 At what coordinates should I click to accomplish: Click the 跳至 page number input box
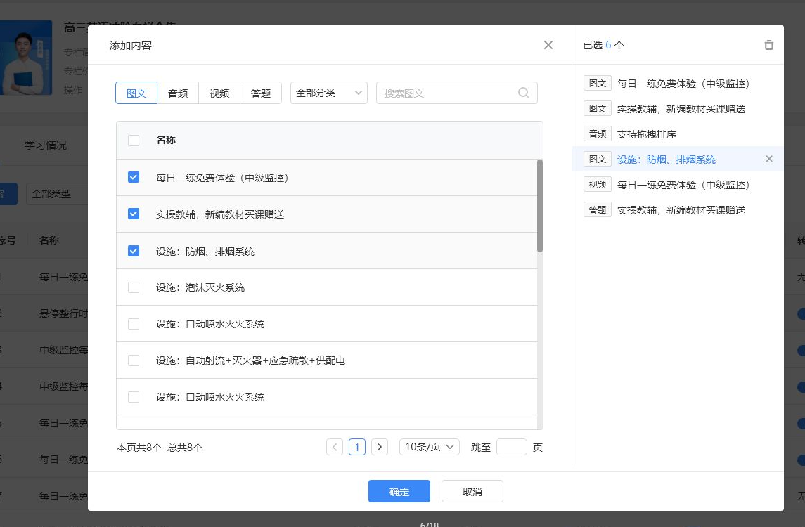pyautogui.click(x=511, y=447)
